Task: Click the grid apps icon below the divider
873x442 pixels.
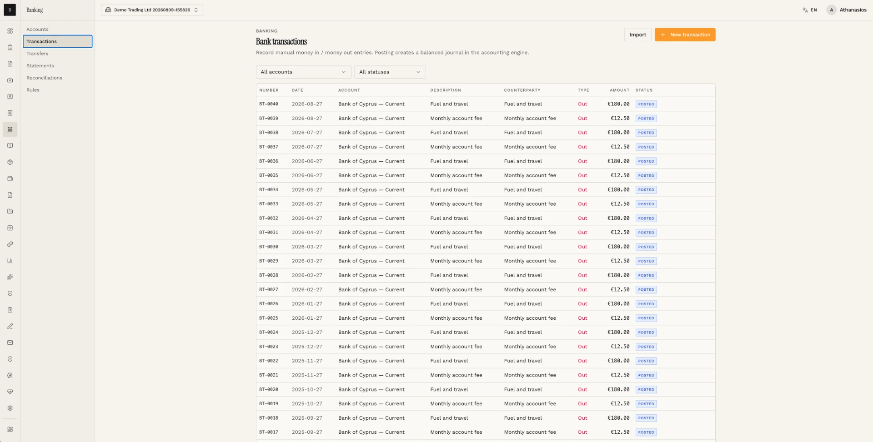Action: tap(10, 429)
